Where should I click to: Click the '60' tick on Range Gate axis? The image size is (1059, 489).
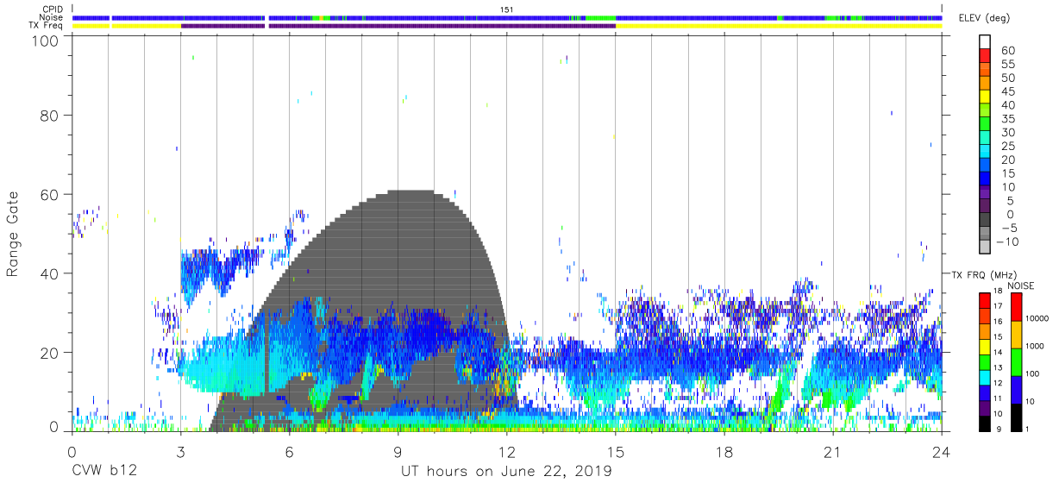click(50, 194)
